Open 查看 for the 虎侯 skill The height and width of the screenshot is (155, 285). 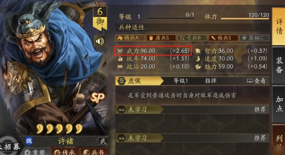pyautogui.click(x=256, y=81)
